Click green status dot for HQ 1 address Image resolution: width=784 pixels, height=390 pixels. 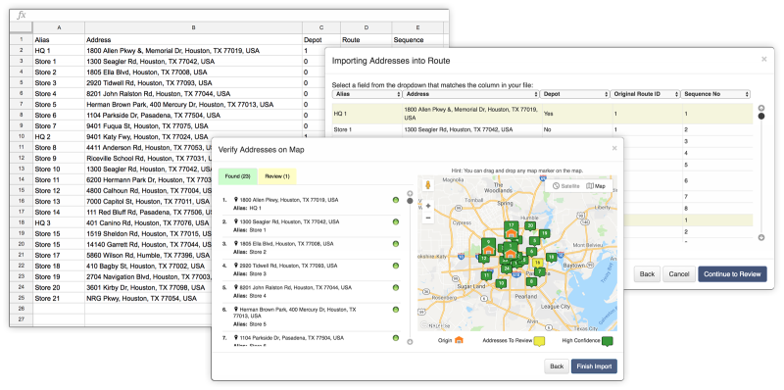point(396,200)
